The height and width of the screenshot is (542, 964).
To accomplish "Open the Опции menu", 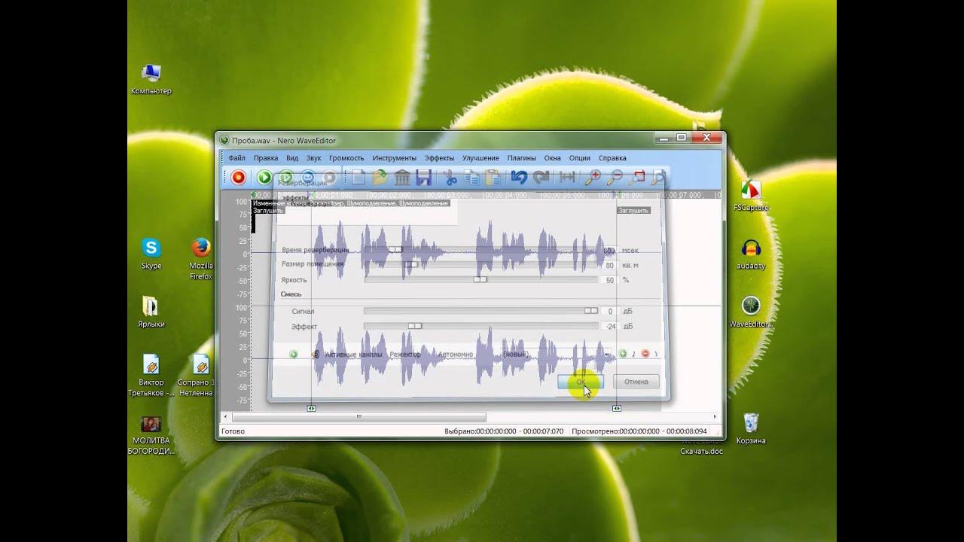I will click(x=580, y=158).
